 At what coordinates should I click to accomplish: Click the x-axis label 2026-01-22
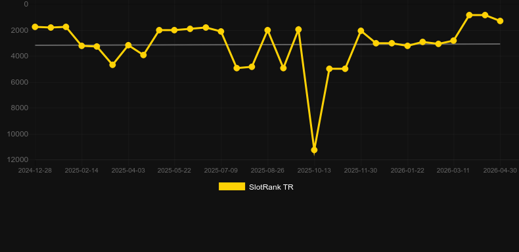(x=407, y=171)
